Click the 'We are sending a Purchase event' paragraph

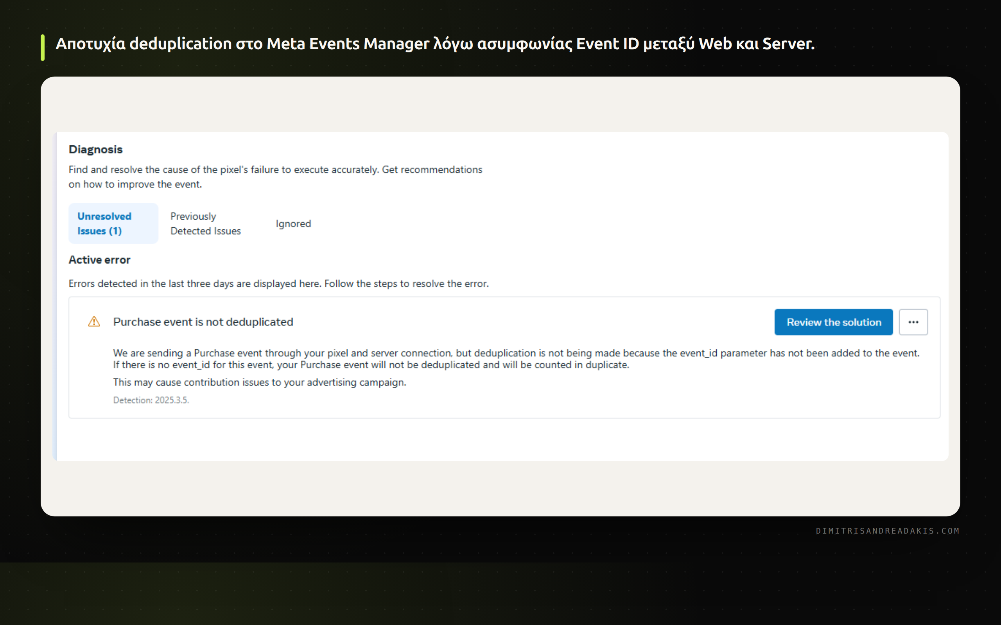516,359
